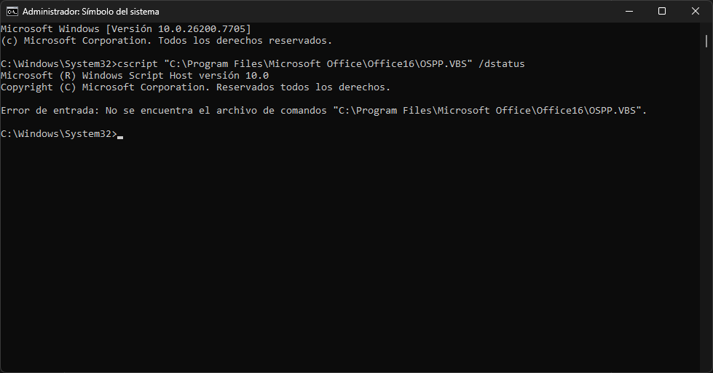Click the /dstatus argument in the command

[502, 63]
